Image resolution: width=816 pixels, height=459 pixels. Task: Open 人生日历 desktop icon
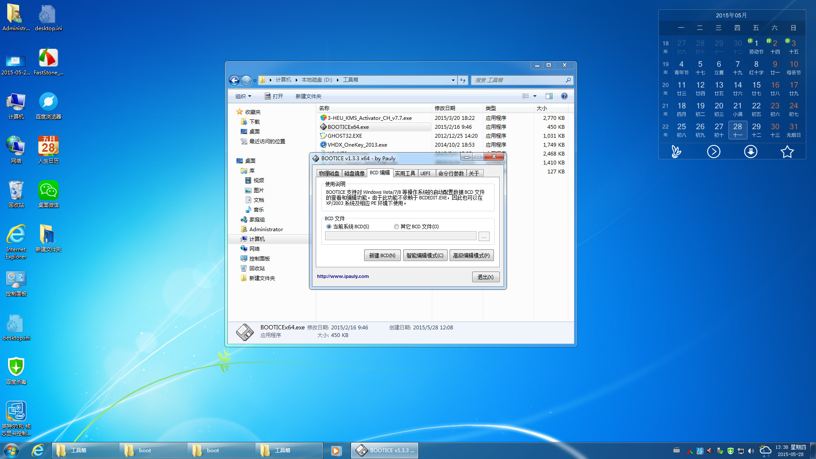48,150
